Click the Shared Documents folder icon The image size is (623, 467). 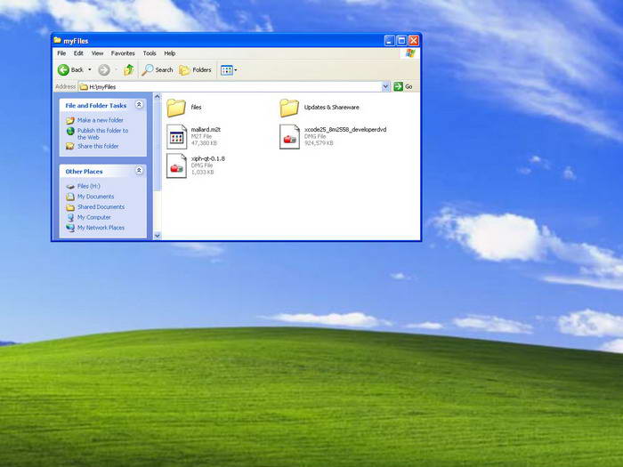click(x=70, y=207)
